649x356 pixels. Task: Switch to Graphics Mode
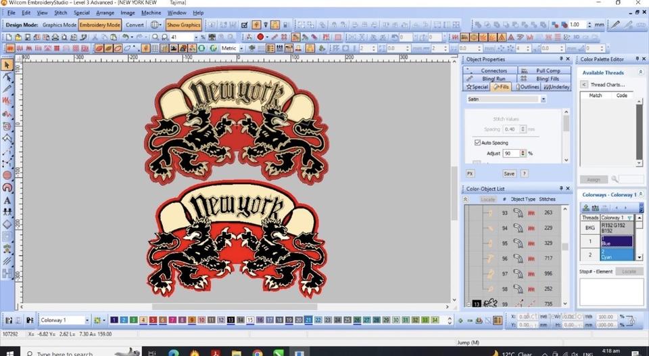pos(59,25)
